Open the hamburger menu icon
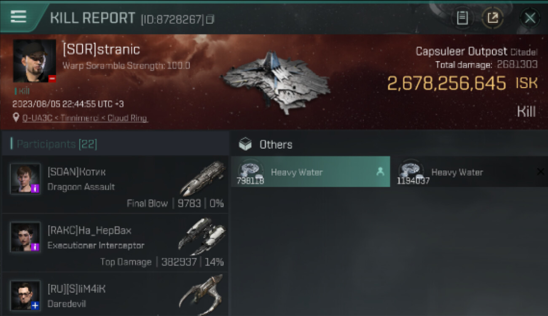This screenshot has height=316, width=548. point(18,17)
